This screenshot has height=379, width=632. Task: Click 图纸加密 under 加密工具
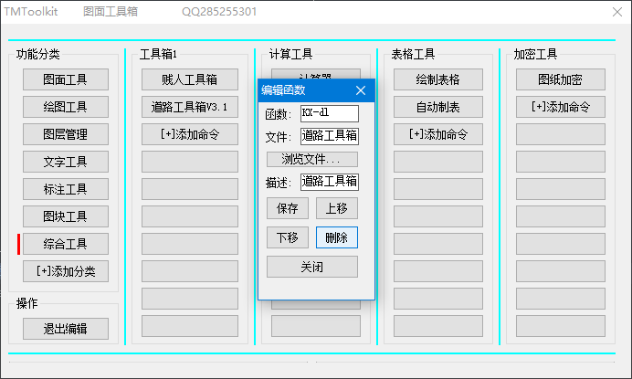560,79
